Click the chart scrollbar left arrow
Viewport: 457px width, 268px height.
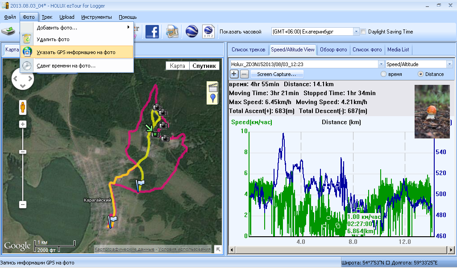click(x=232, y=250)
